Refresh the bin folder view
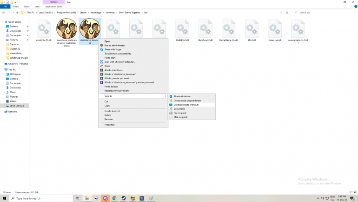The height and width of the screenshot is (202, 358). click(x=287, y=13)
